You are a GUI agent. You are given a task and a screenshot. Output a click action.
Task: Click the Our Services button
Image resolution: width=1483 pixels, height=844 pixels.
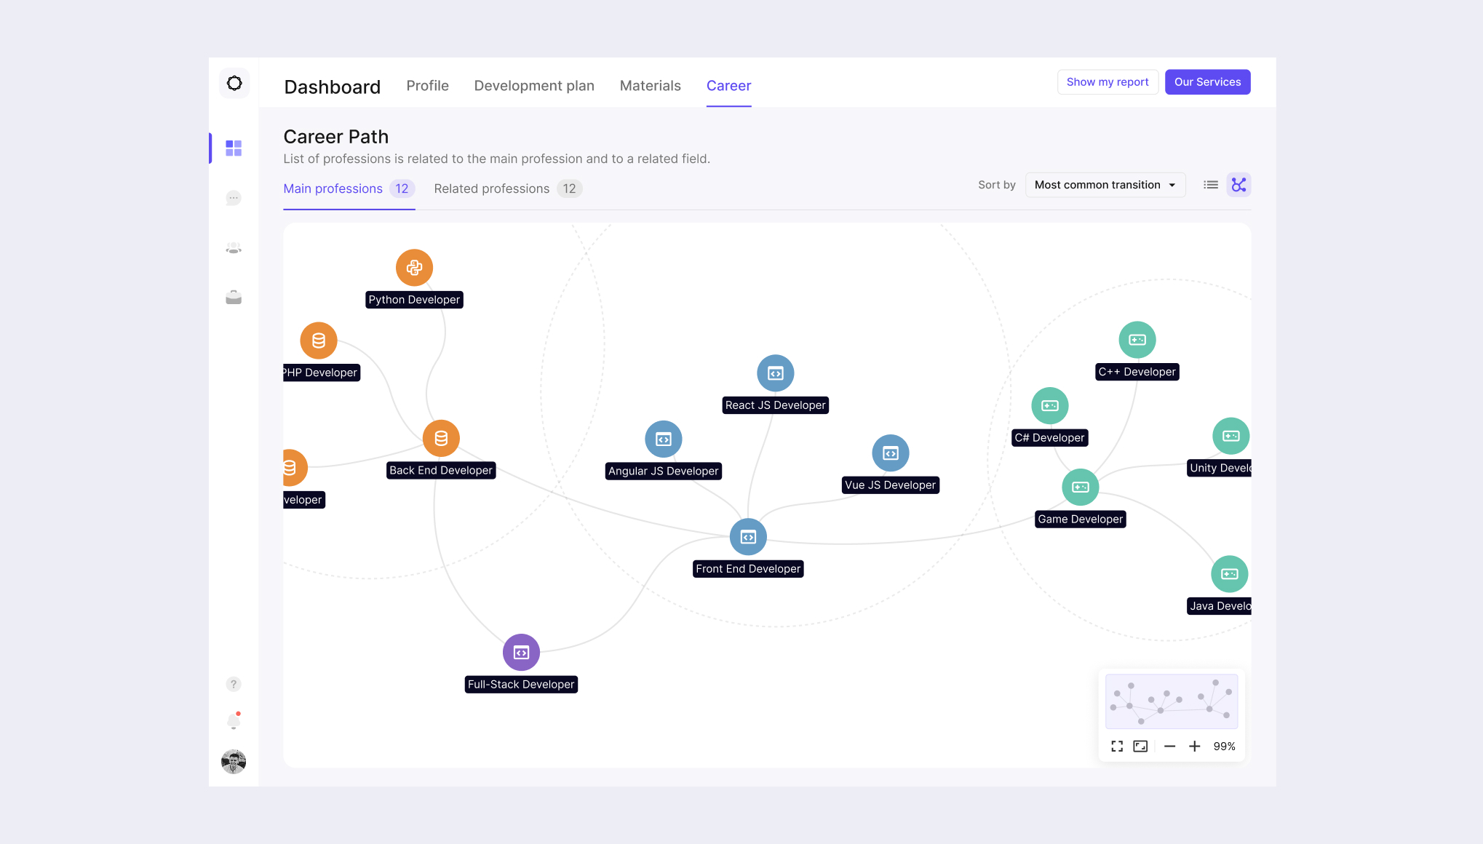1207,82
